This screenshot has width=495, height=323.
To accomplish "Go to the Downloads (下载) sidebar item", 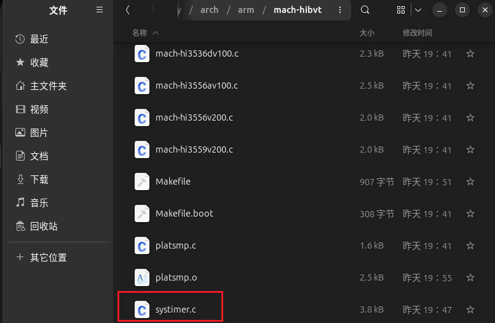I will 39,180.
